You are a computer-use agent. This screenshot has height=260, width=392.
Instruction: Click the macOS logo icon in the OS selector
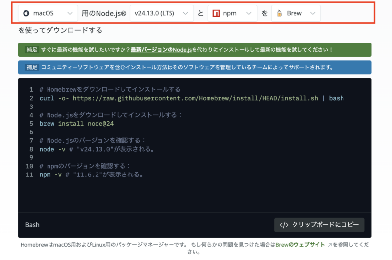pyautogui.click(x=26, y=13)
